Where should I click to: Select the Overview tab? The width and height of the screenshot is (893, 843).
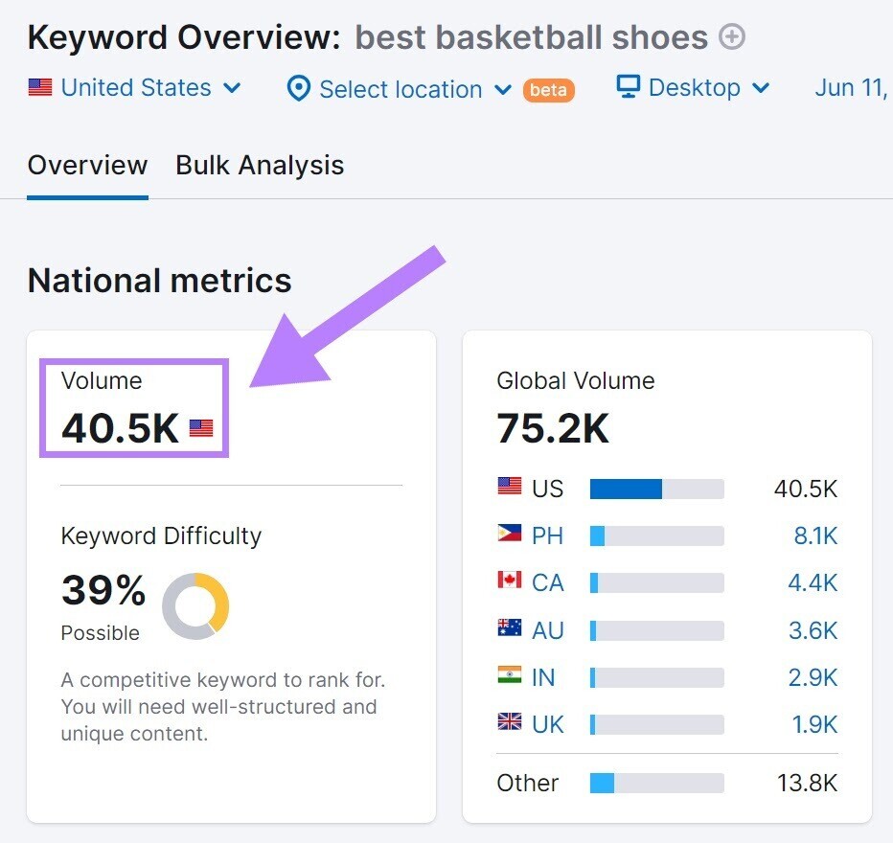point(87,165)
